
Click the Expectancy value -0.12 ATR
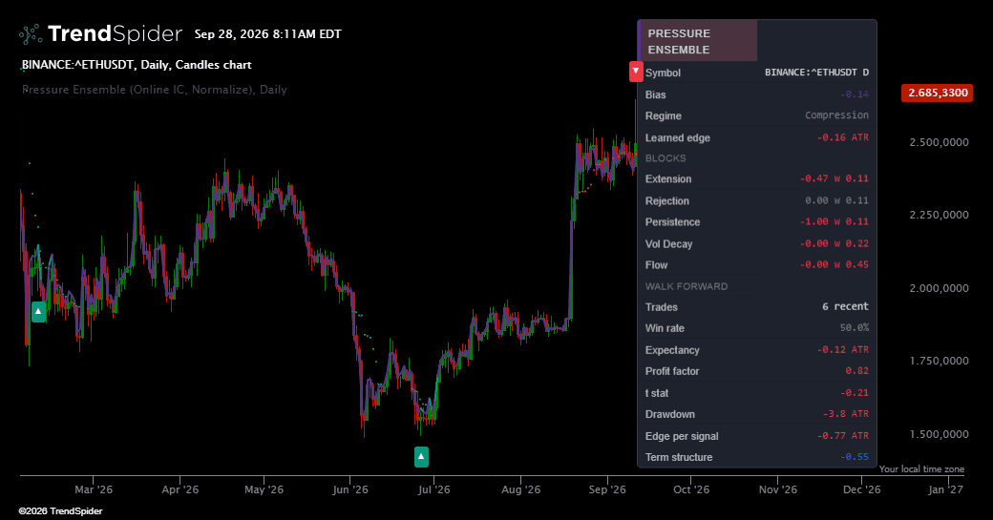click(842, 349)
